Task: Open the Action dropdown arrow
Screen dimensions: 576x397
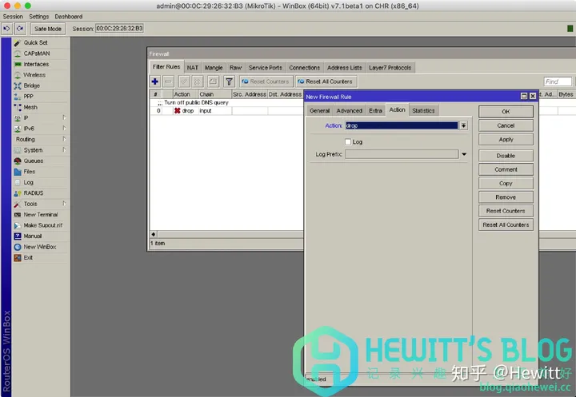Action: [x=463, y=125]
